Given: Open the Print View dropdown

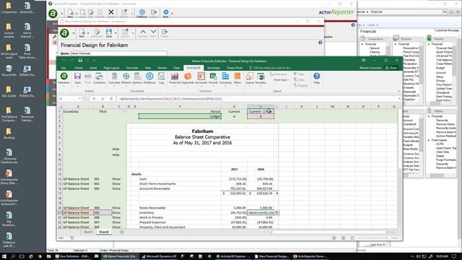Looking at the screenshot, I should 281,80.
